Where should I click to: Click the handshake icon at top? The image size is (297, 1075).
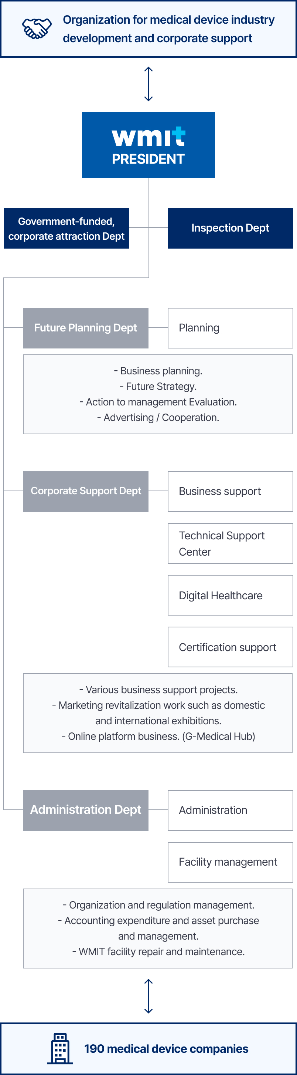click(37, 29)
